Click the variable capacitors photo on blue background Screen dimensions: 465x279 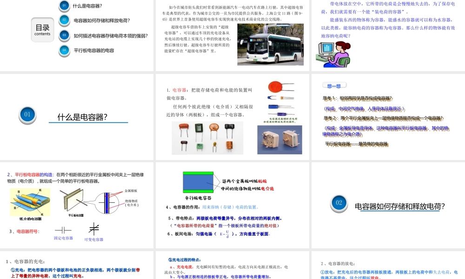pyautogui.click(x=279, y=139)
